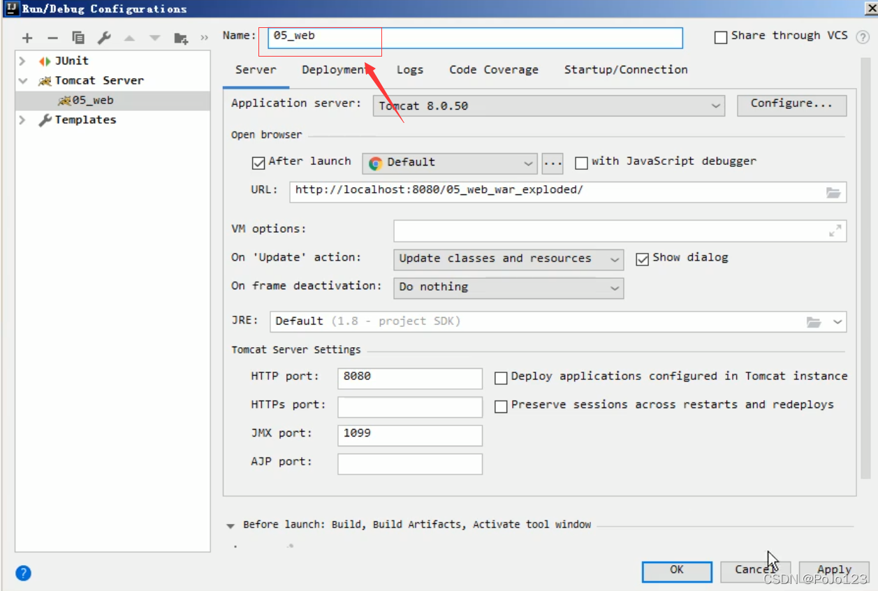This screenshot has height=591, width=878.
Task: Toggle the Show dialog checkbox
Action: point(643,259)
